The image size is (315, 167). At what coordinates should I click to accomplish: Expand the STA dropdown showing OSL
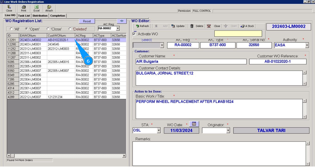tap(159, 131)
